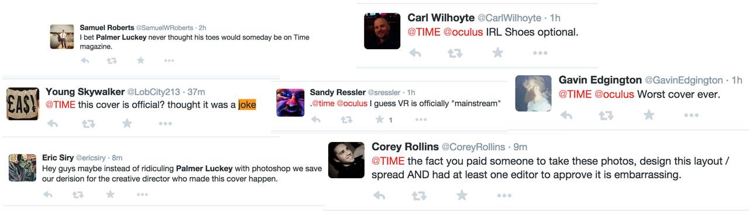
Task: Retweet Carl Wilhoyte's shoes tweet
Action: pos(455,53)
